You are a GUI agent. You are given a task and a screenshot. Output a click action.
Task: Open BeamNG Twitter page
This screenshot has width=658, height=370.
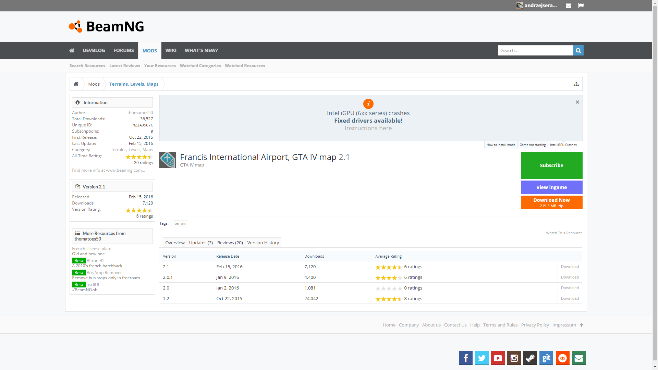pos(482,358)
